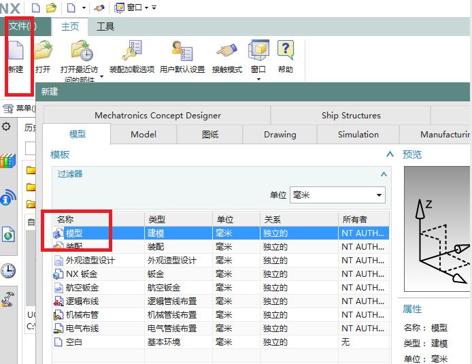The height and width of the screenshot is (364, 472).
Task: Open the Reuse Library books icon in sidebar
Action: coord(7,161)
